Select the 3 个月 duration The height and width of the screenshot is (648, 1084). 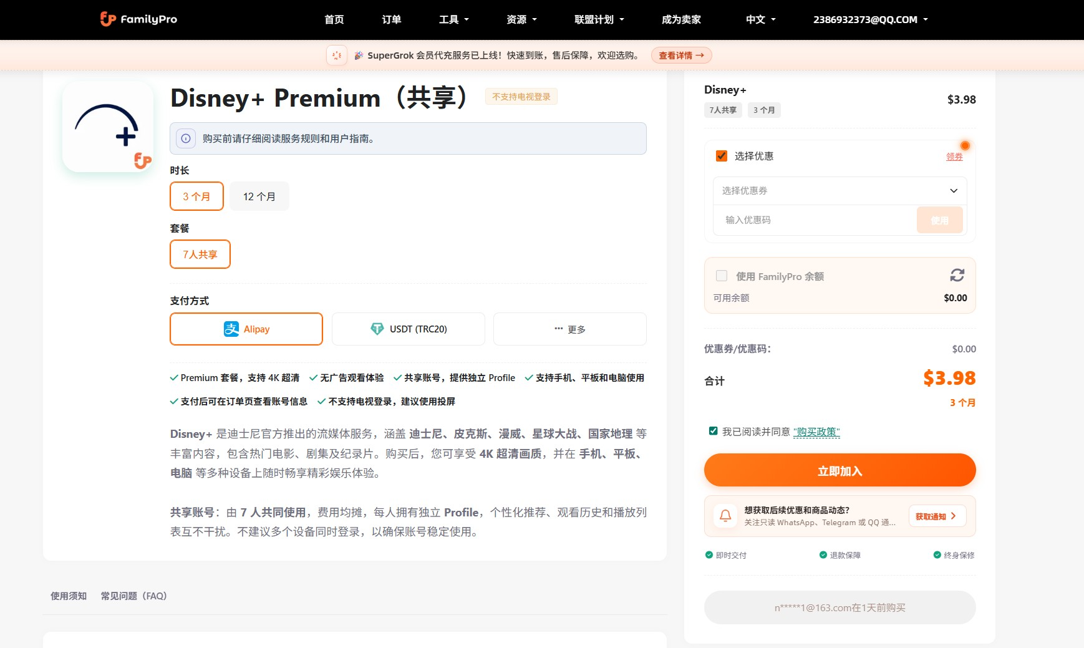[196, 196]
